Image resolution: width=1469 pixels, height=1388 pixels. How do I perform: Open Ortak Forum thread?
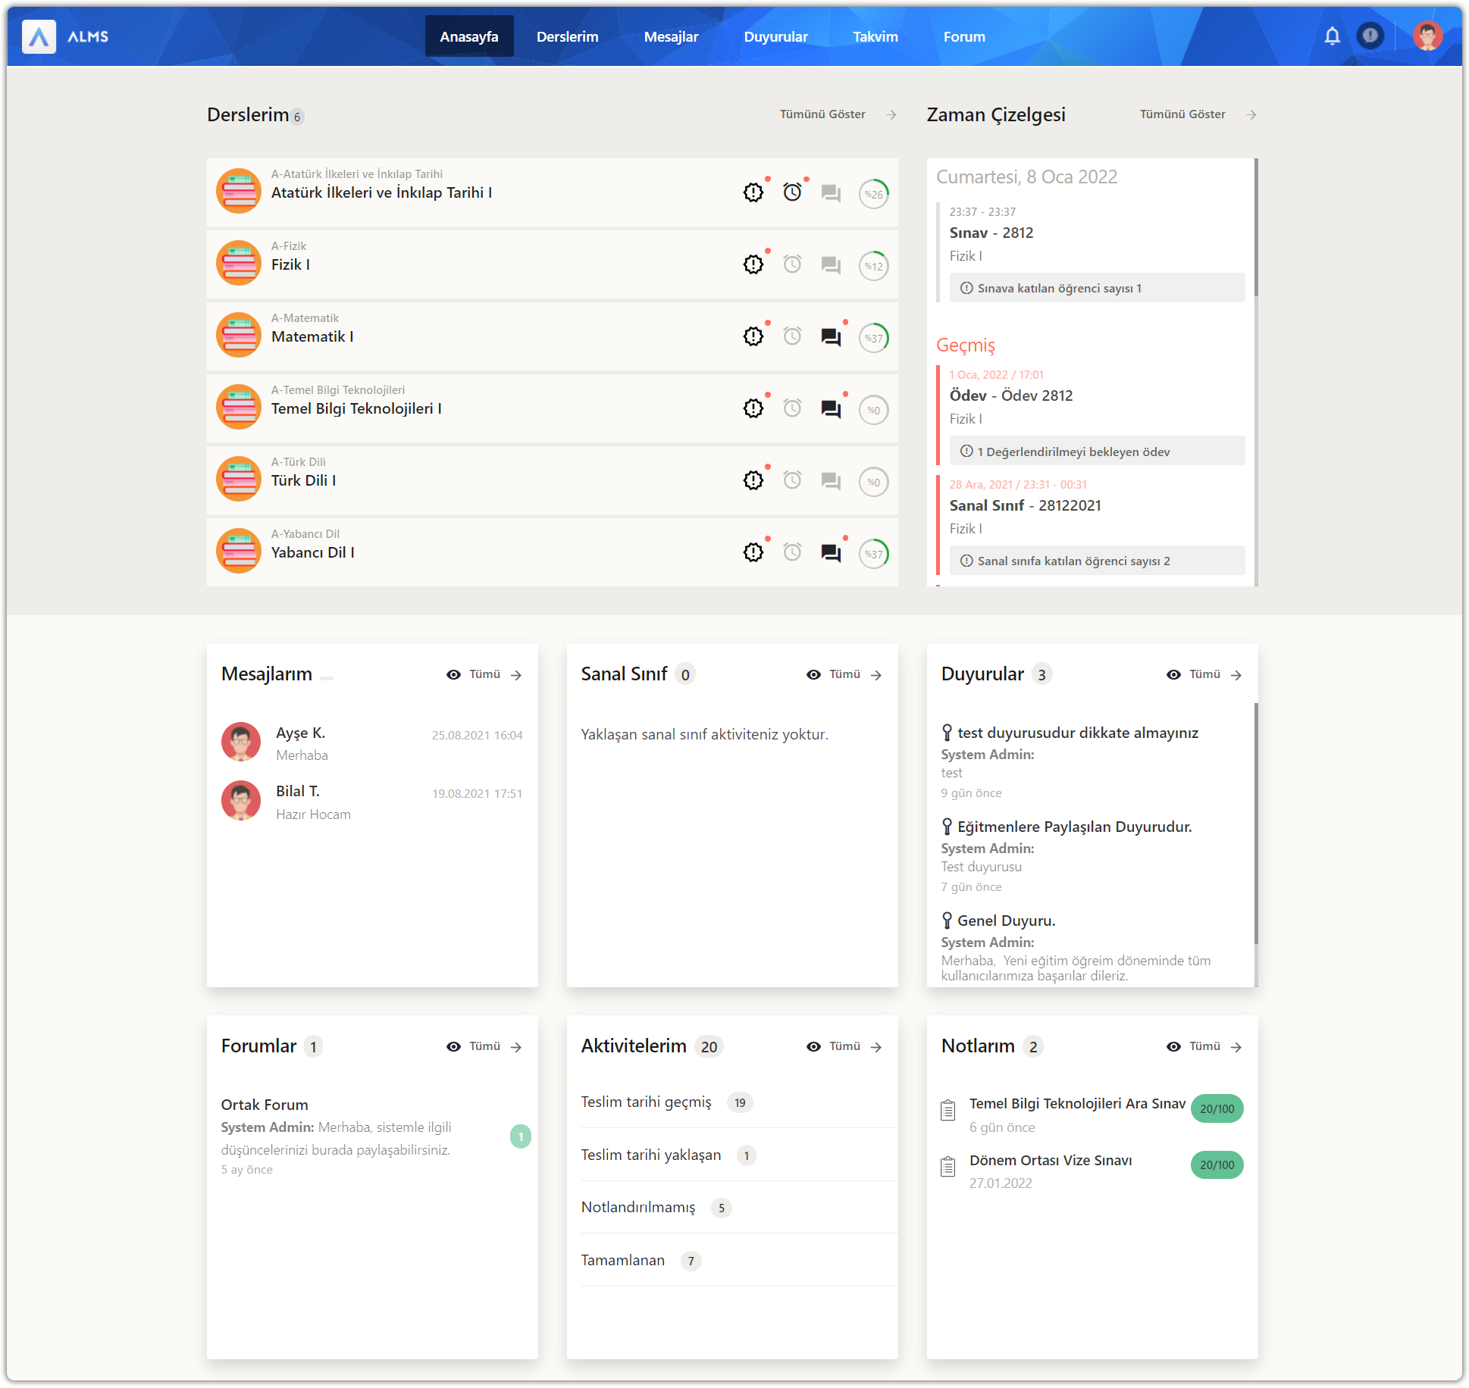pos(265,1105)
